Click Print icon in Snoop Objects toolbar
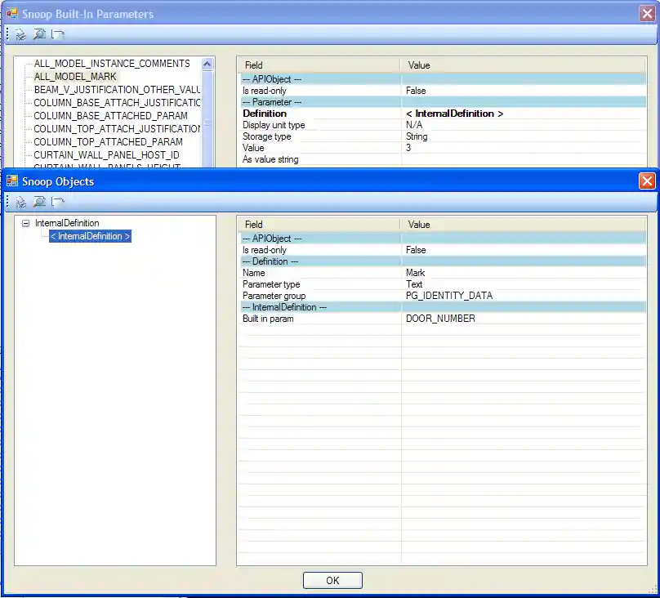The width and height of the screenshot is (660, 598). (x=20, y=202)
